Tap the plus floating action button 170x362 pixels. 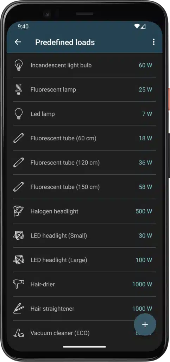[145, 325]
